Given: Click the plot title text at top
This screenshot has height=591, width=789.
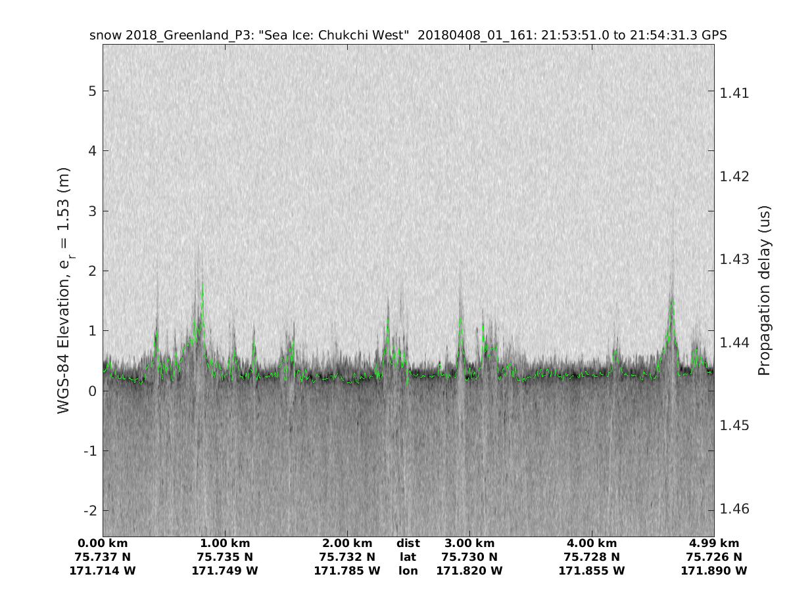Looking at the screenshot, I should point(408,35).
